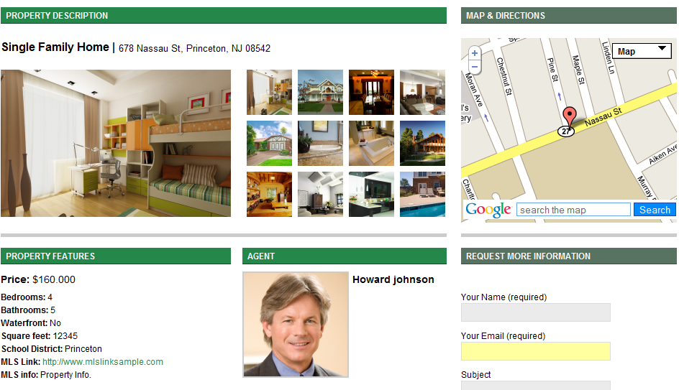Viewport: 679px width, 390px height.
Task: Select the log cabin exterior thumbnail
Action: [x=423, y=143]
